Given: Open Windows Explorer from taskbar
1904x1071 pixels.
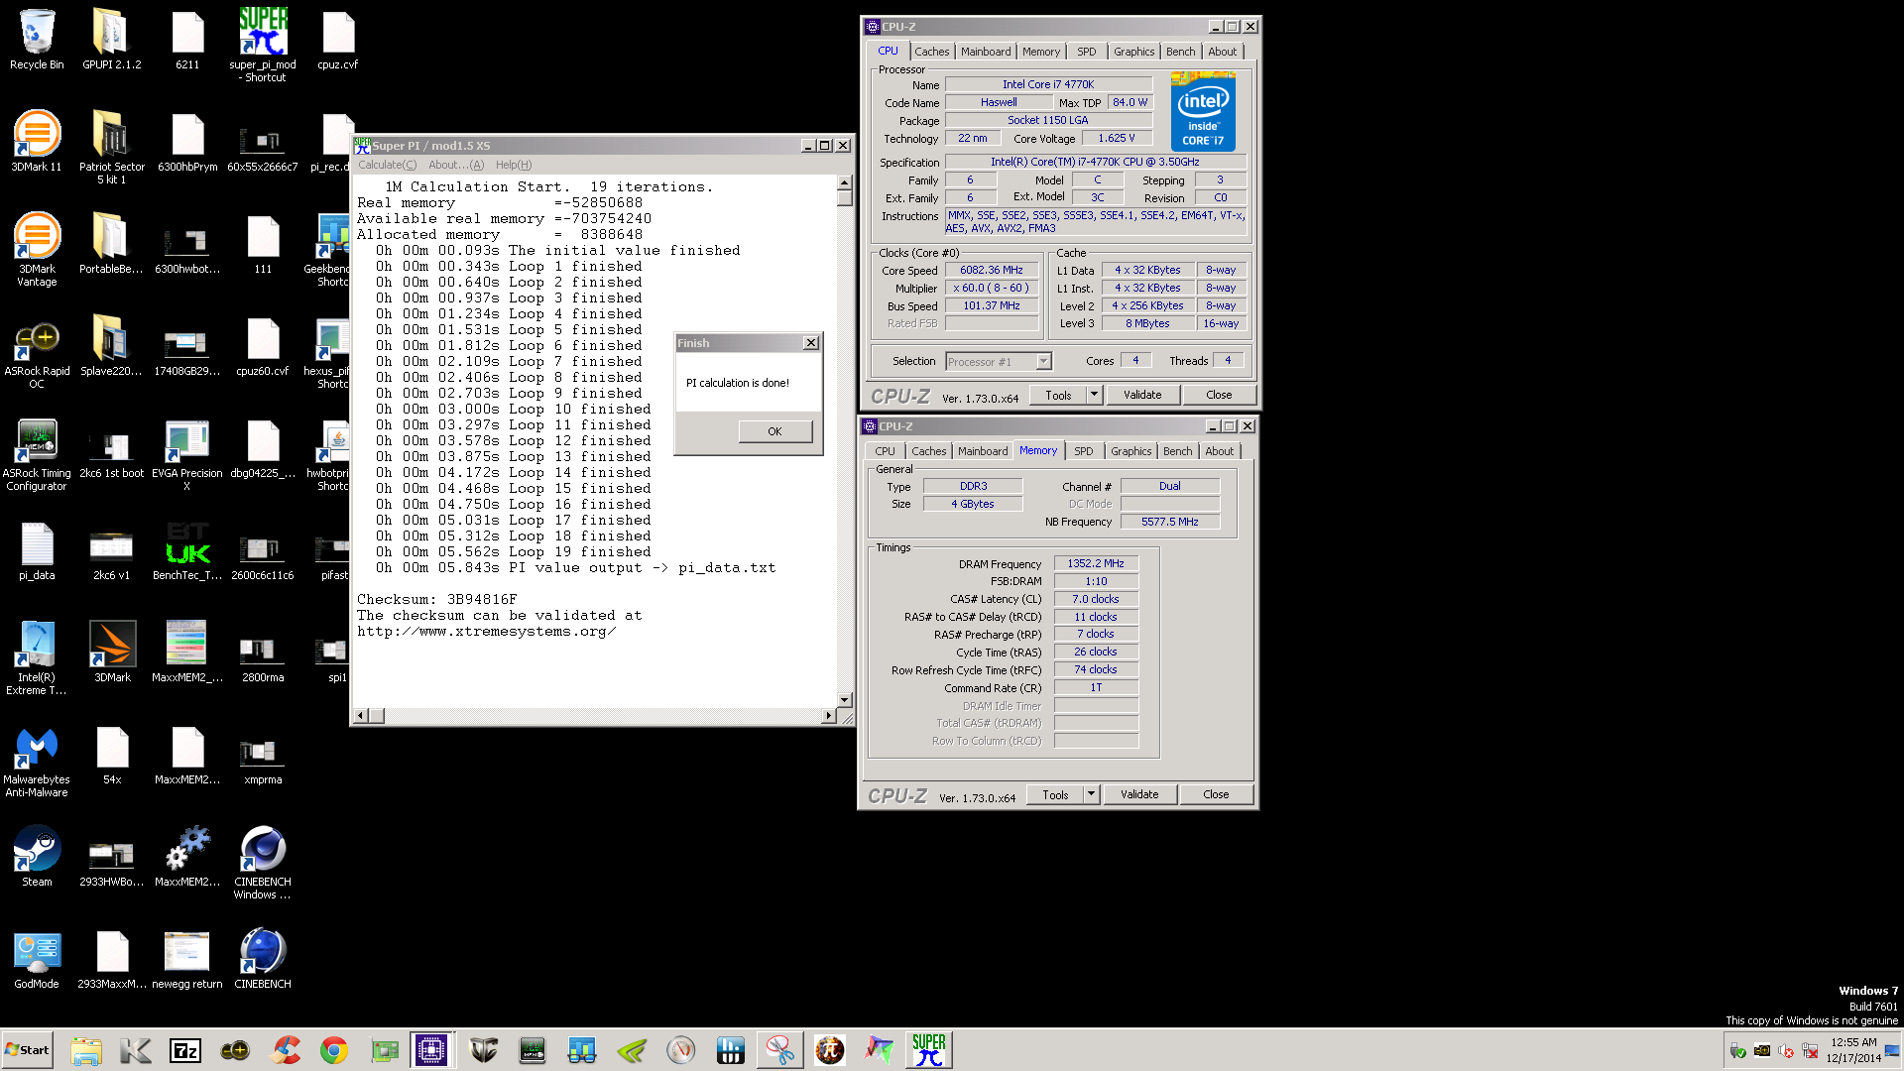Looking at the screenshot, I should tap(86, 1050).
